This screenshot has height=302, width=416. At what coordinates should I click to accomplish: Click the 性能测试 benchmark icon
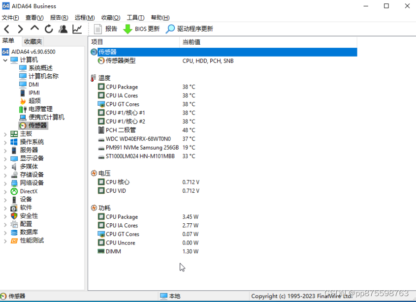[x=14, y=241]
